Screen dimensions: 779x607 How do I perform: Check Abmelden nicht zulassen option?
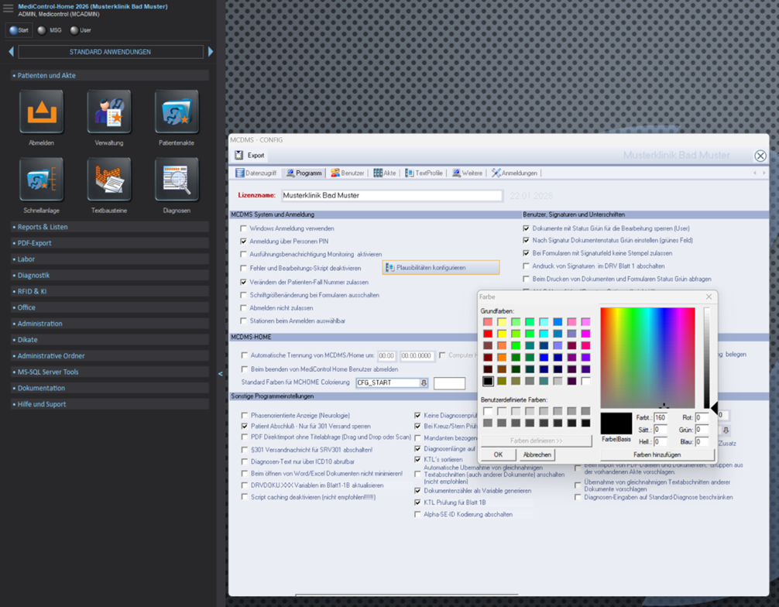pos(244,308)
